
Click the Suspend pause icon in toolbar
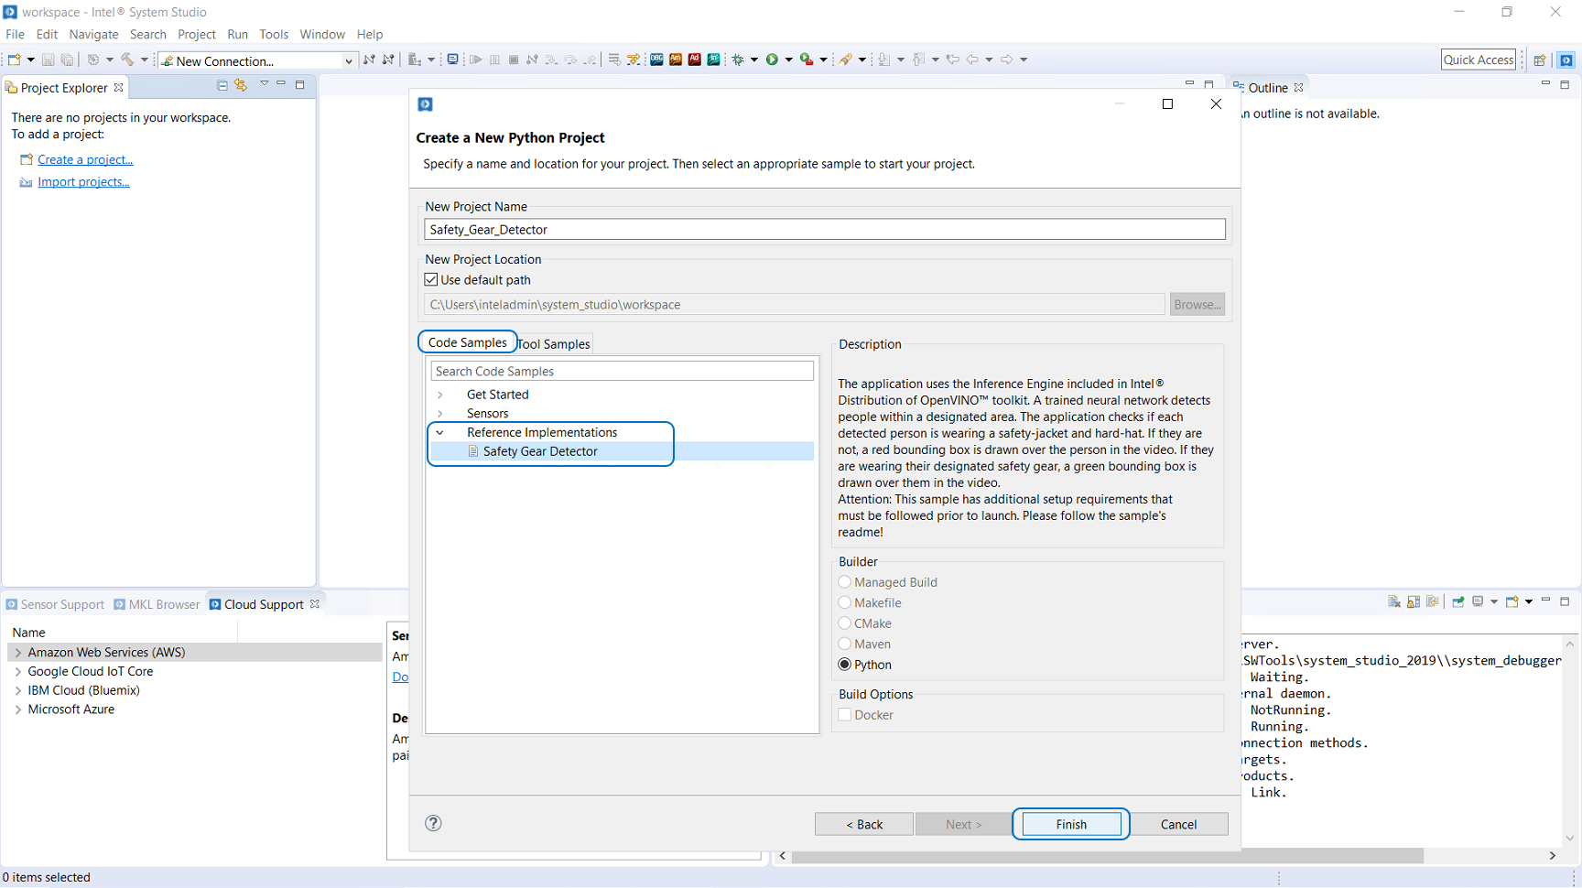[x=494, y=60]
